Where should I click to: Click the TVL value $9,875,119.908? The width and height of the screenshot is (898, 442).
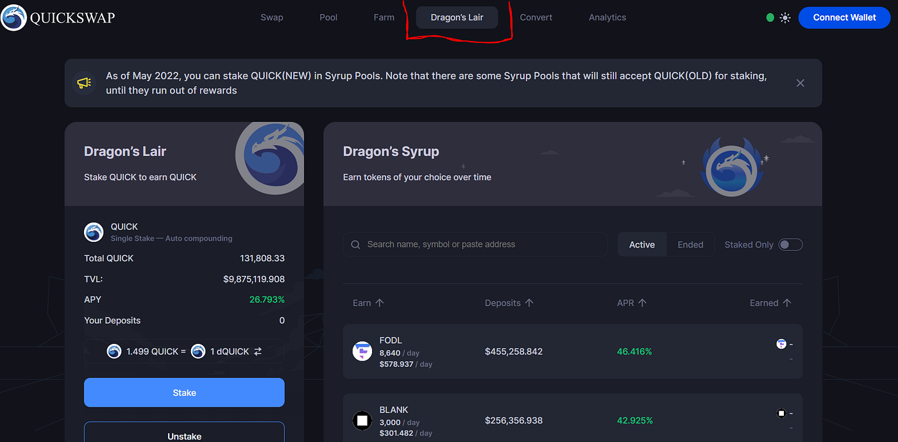pos(254,279)
